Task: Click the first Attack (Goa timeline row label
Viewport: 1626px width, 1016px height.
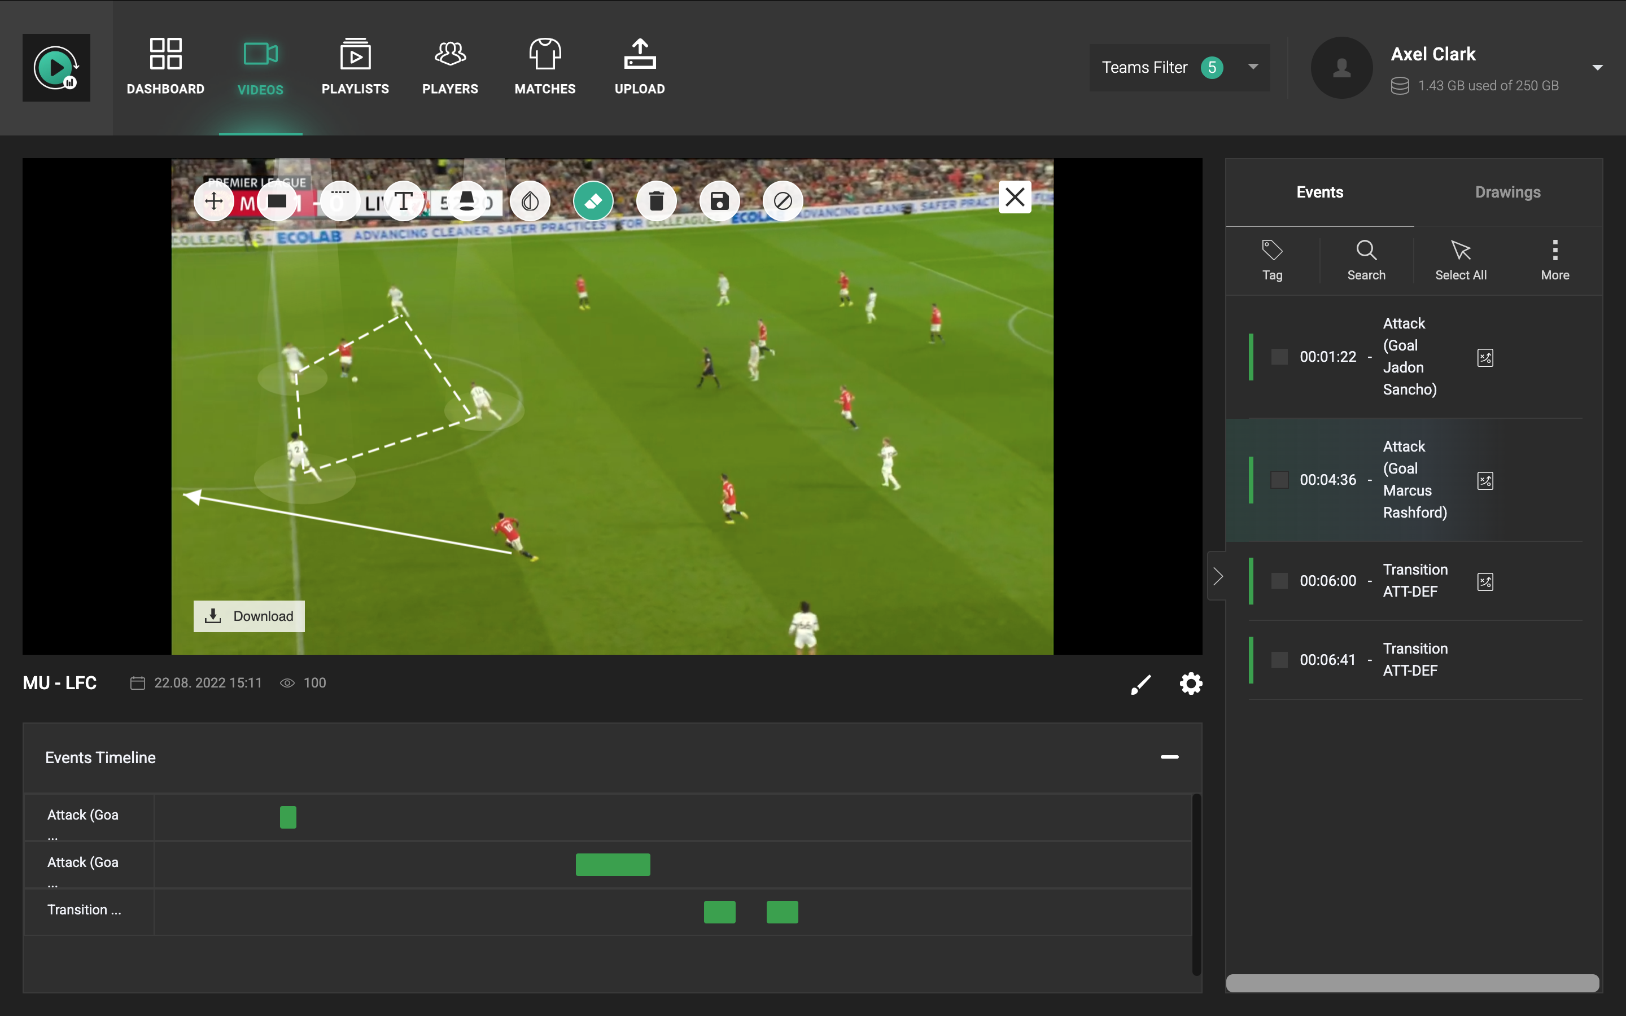Action: (82, 814)
